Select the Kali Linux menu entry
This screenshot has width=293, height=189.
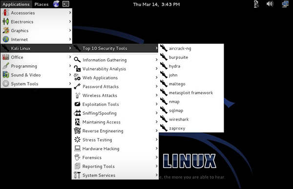pos(36,48)
